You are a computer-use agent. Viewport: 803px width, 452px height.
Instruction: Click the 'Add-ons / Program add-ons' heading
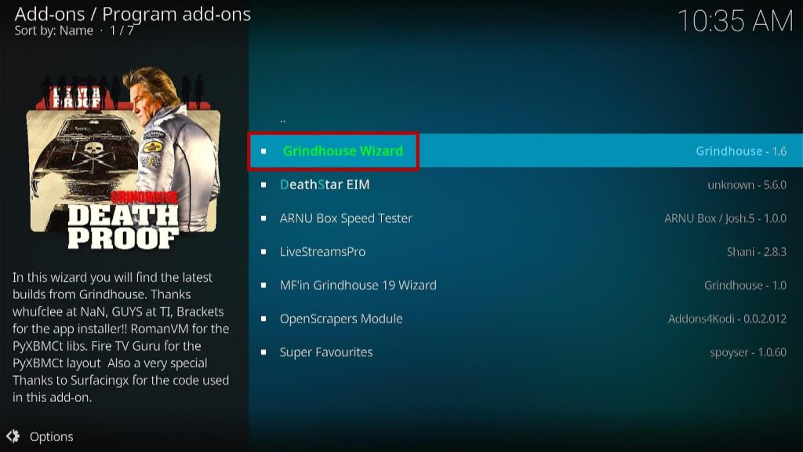[x=133, y=14]
